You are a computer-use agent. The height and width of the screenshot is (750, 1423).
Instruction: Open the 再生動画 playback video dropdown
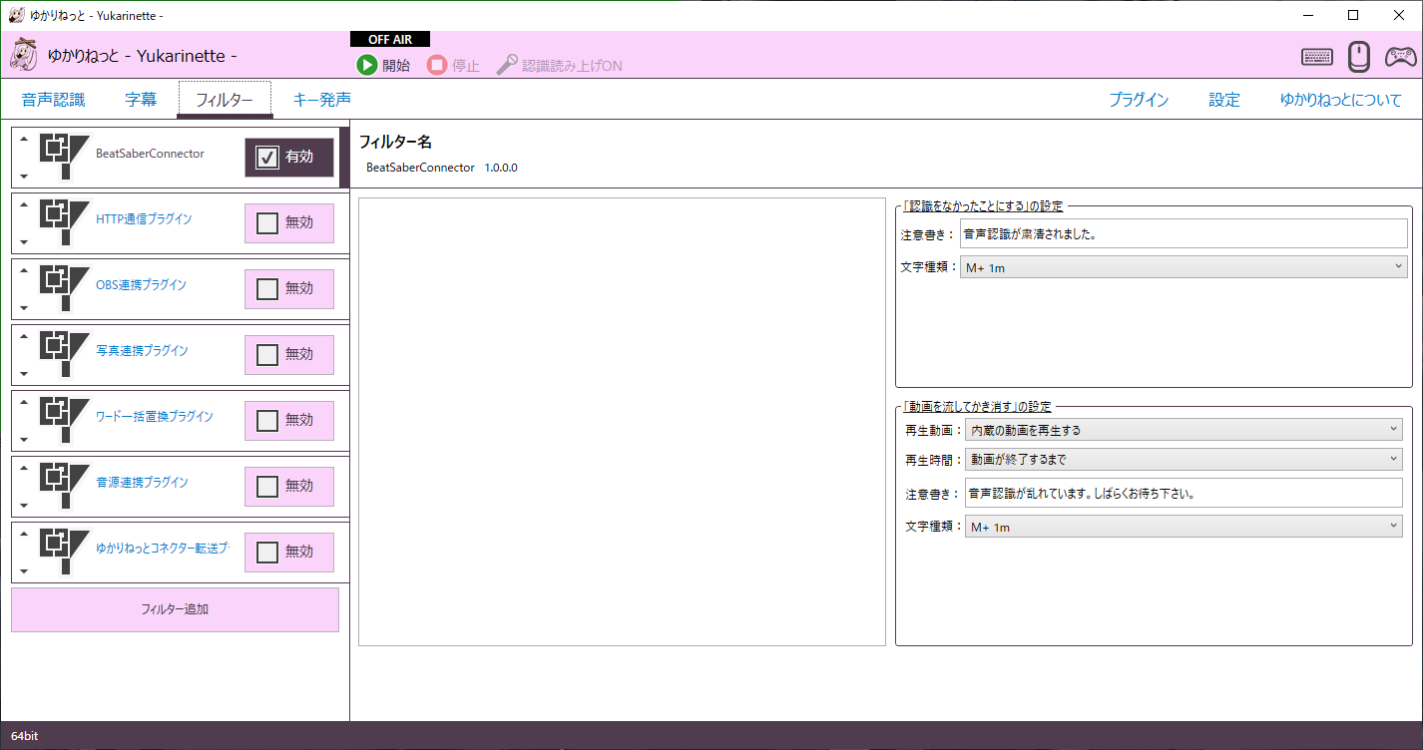pyautogui.click(x=1183, y=428)
